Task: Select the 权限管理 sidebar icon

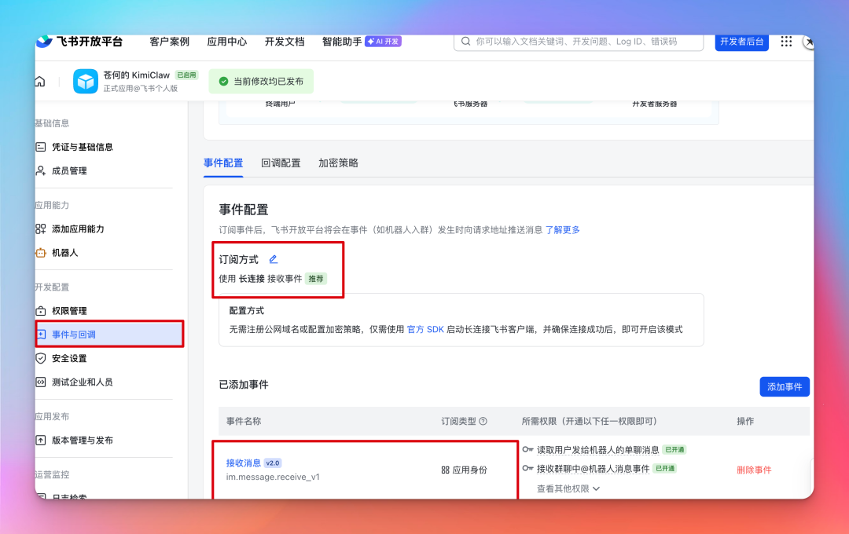Action: pyautogui.click(x=42, y=310)
